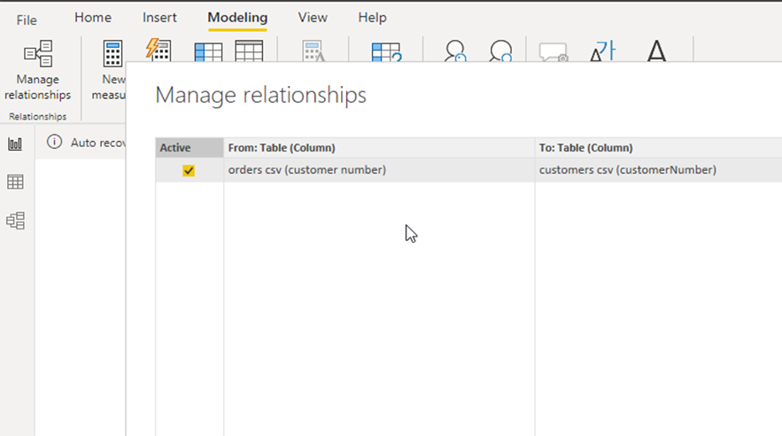The width and height of the screenshot is (782, 436).
Task: Switch to Report view in sidebar
Action: [x=15, y=144]
